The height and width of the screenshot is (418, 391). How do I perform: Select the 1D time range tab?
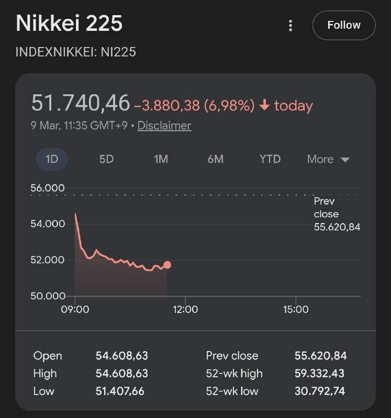52,159
